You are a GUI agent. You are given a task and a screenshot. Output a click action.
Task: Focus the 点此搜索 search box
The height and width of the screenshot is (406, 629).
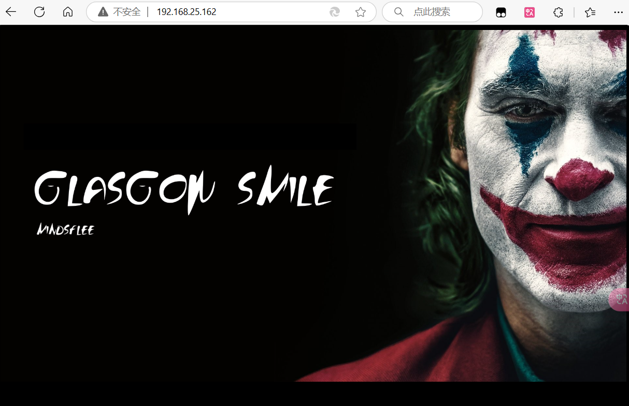coord(432,12)
